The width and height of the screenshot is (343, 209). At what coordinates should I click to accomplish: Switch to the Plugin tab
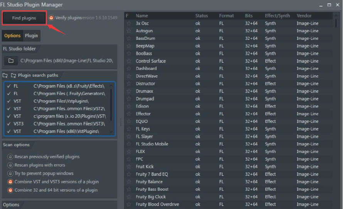click(31, 35)
